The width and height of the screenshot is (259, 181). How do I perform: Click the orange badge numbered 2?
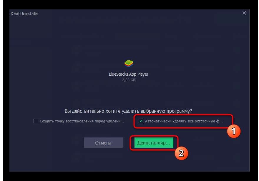pyautogui.click(x=181, y=153)
